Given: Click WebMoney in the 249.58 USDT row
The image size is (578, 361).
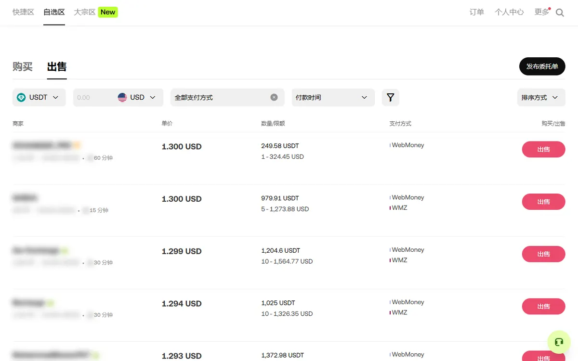Looking at the screenshot, I should (x=407, y=145).
